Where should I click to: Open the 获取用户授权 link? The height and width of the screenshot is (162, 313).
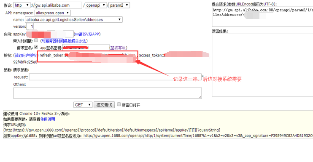pyautogui.click(x=25, y=55)
